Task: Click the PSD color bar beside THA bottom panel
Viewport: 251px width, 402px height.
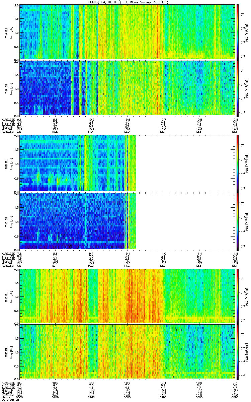Action: click(238, 88)
